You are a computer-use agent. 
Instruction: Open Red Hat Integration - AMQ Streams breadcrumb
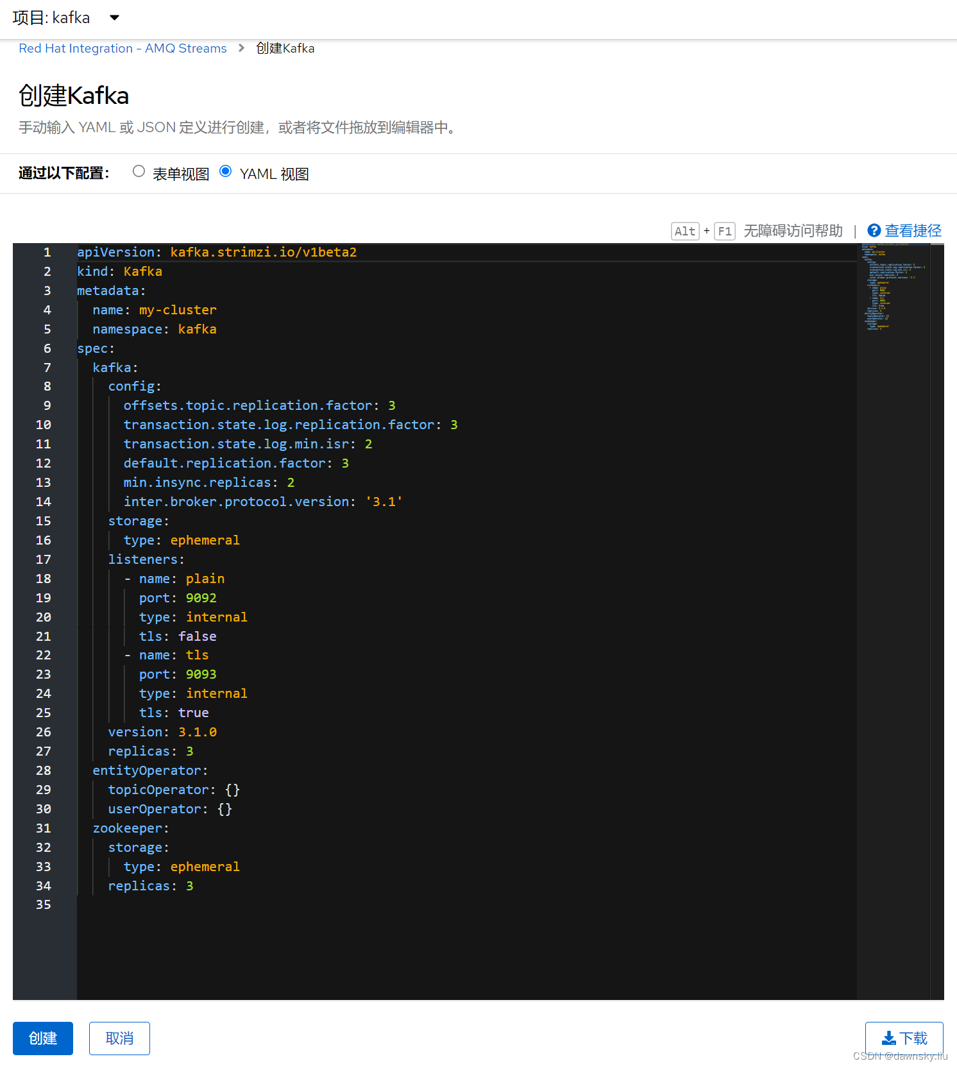click(123, 48)
